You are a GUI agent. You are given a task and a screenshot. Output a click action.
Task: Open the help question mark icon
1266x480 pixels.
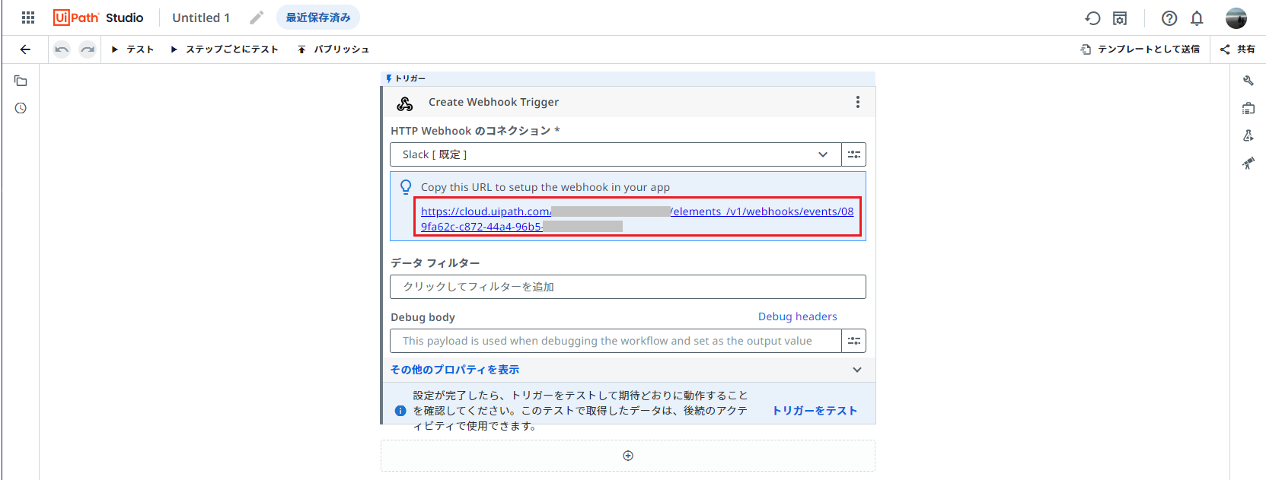pos(1169,18)
